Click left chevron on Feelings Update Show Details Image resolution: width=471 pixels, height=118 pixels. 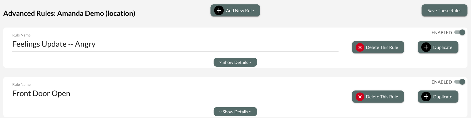[220, 62]
